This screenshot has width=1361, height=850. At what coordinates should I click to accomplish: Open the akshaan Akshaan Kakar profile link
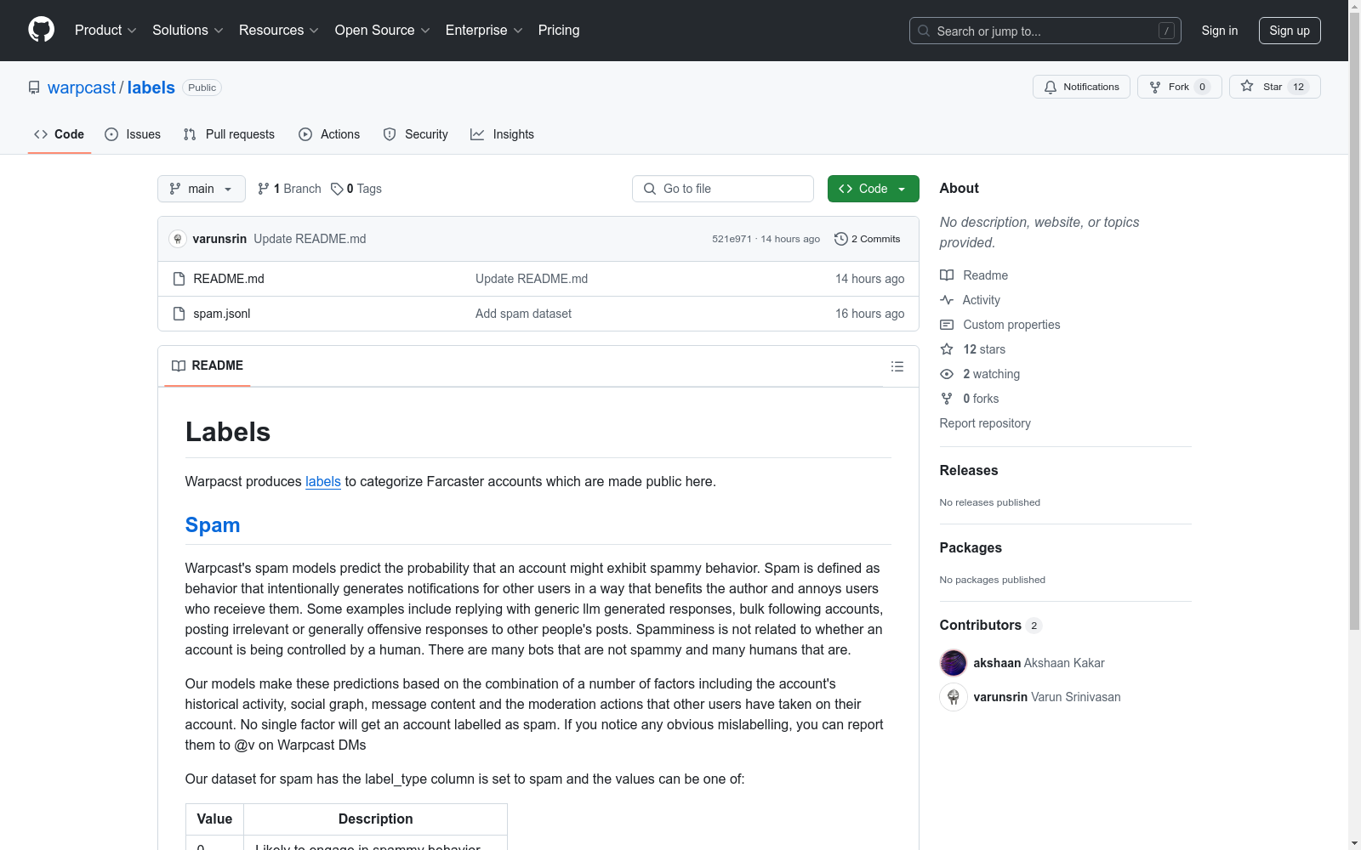(1039, 663)
